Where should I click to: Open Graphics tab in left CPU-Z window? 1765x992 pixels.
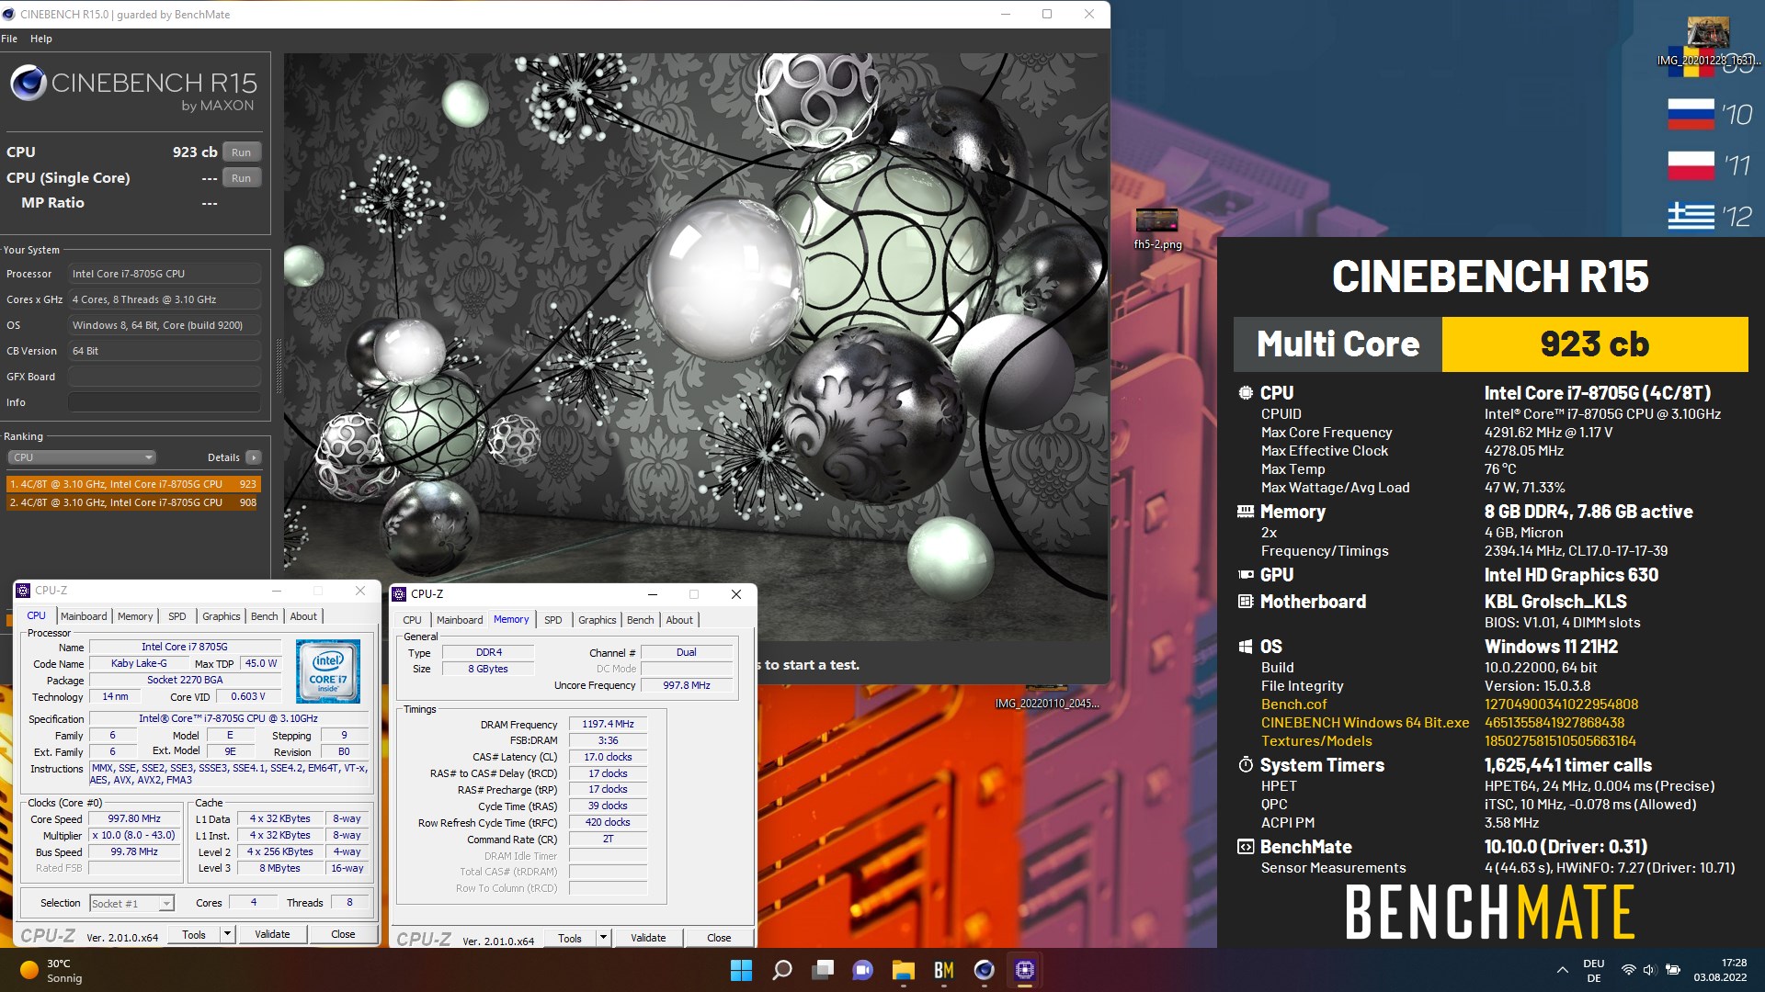[x=222, y=616]
